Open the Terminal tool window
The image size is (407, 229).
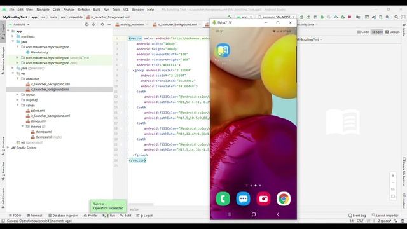click(x=34, y=216)
